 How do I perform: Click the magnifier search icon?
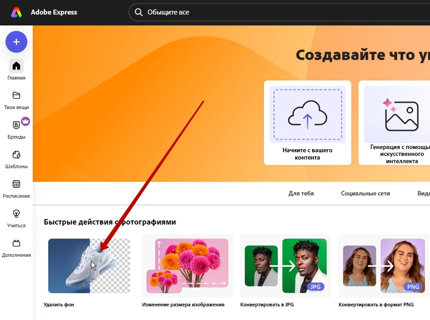pyautogui.click(x=138, y=13)
